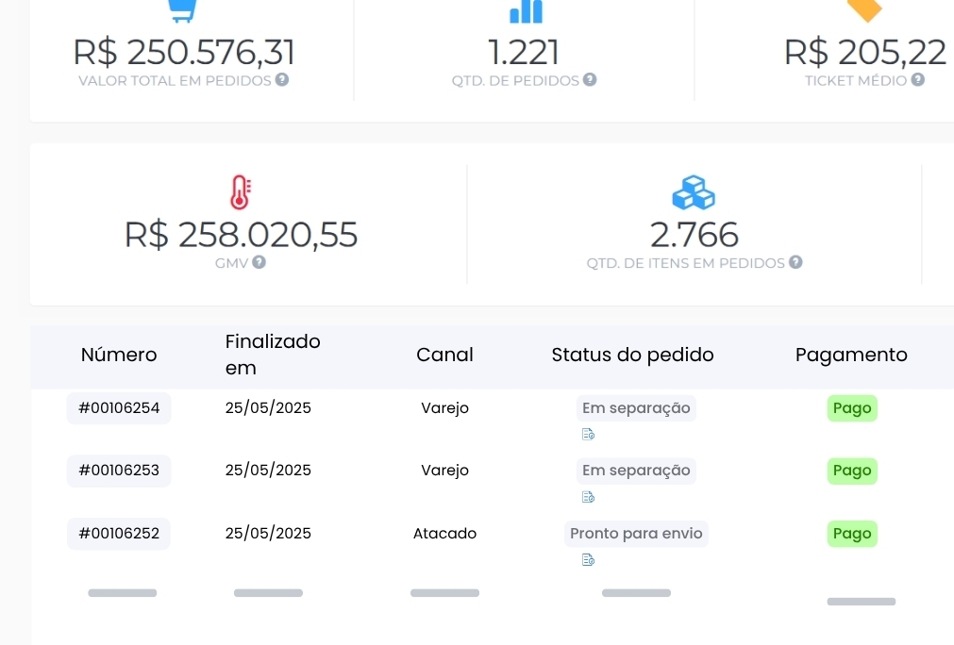Open document icon under order #00106253 status
Screen dimensions: 954x645
(588, 497)
